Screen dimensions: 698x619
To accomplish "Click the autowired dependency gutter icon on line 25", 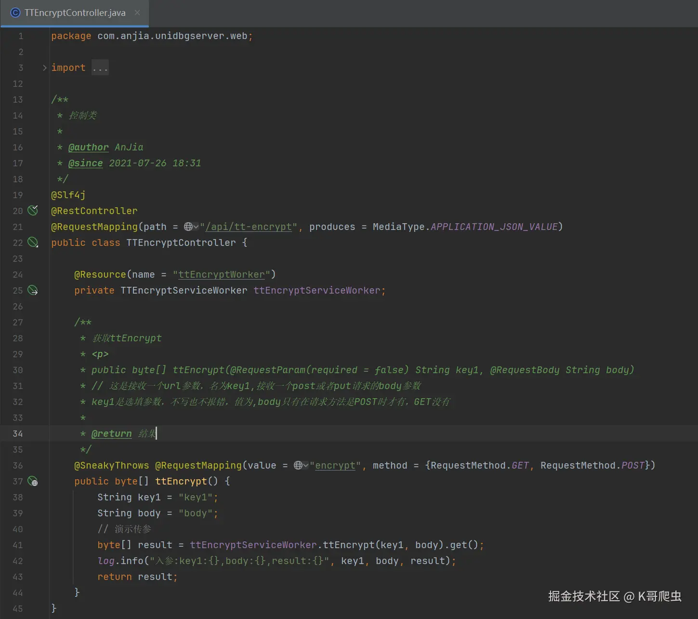I will [33, 290].
